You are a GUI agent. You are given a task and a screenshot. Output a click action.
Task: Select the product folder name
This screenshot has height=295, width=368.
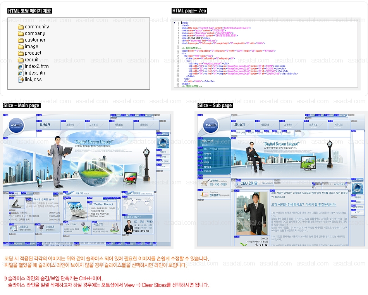[x=33, y=53]
